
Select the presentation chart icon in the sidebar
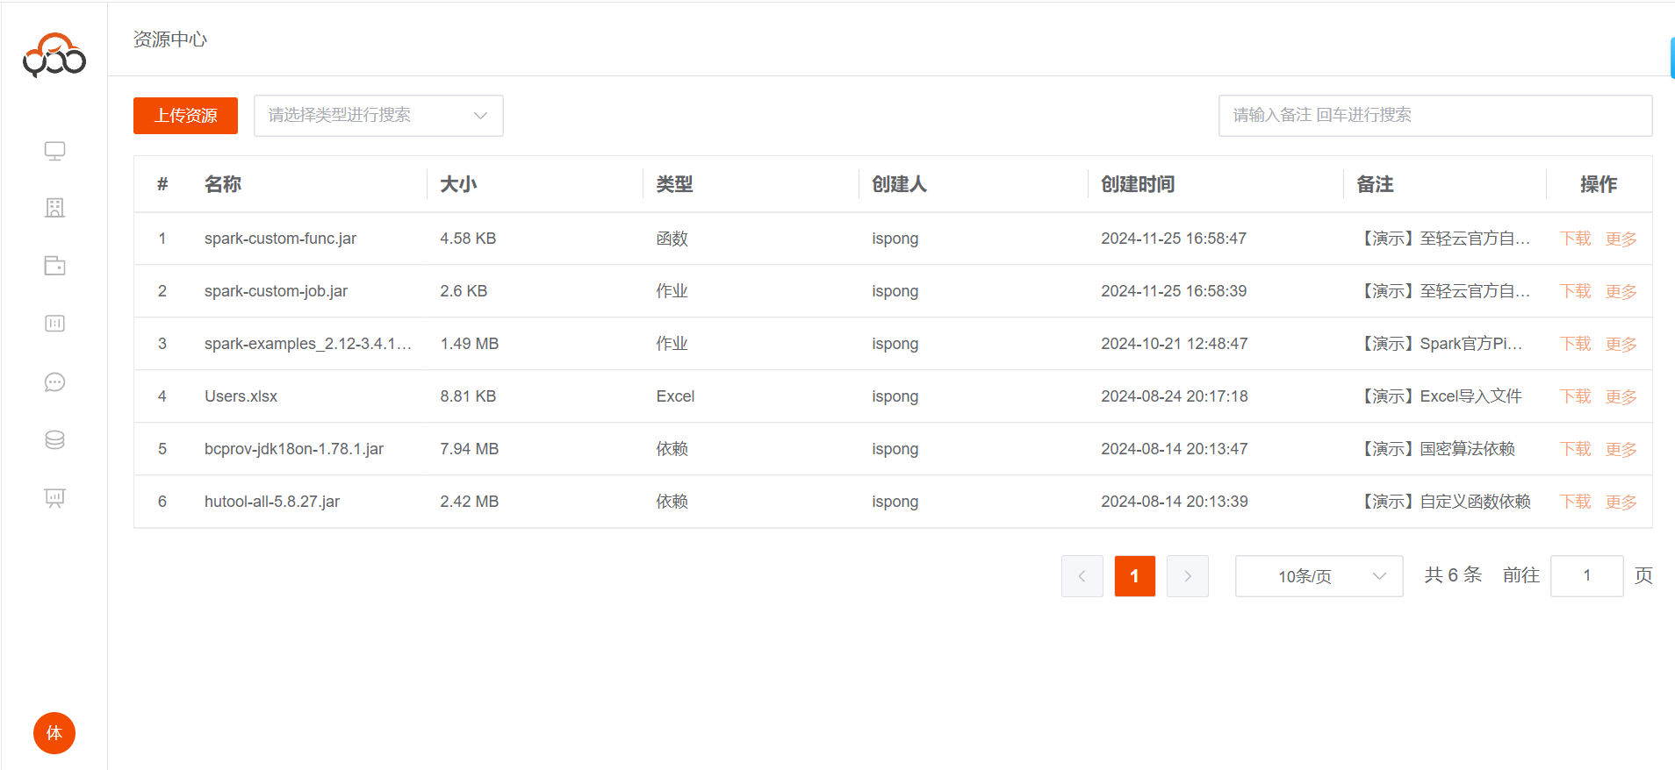pos(54,498)
